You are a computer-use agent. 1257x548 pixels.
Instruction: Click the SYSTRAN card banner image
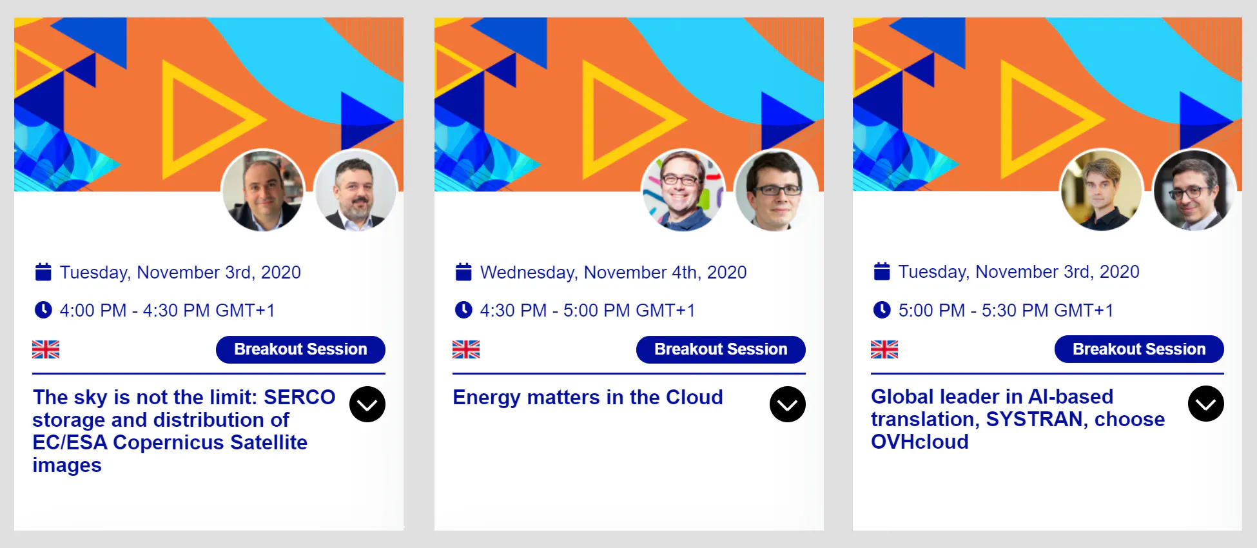click(x=1047, y=104)
